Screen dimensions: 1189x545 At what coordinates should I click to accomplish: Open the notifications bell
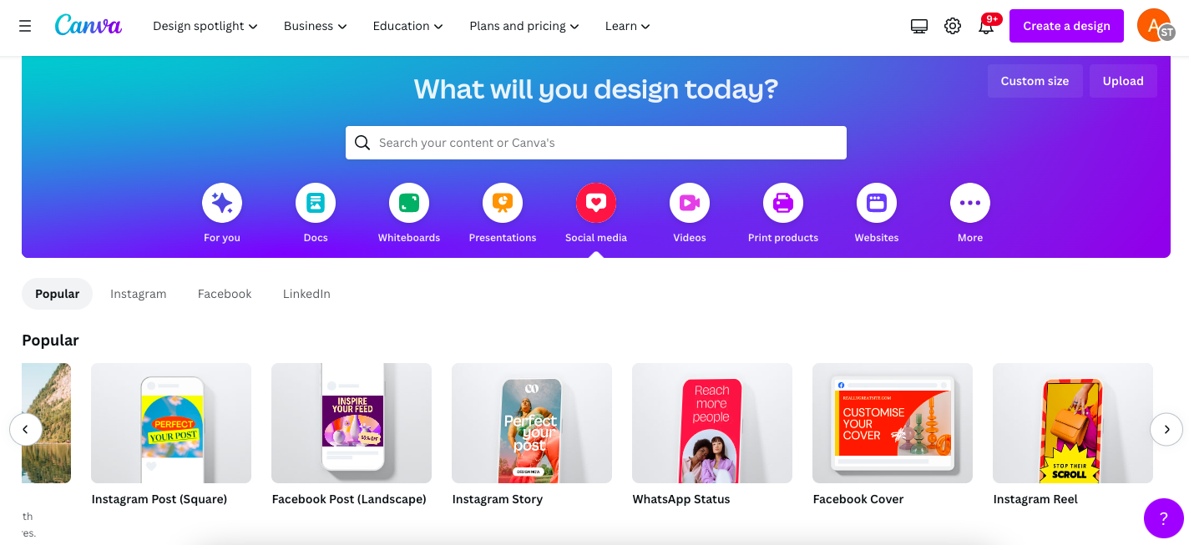tap(986, 26)
